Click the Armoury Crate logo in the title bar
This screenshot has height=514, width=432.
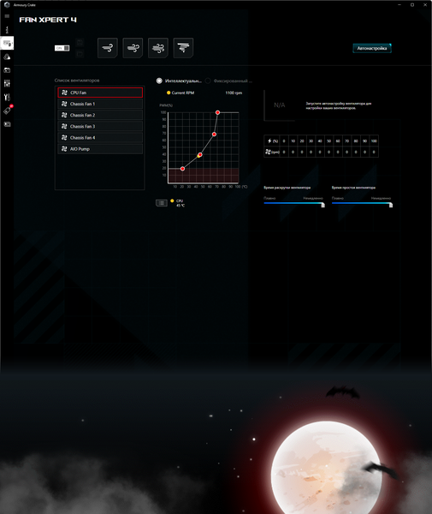pos(7,5)
